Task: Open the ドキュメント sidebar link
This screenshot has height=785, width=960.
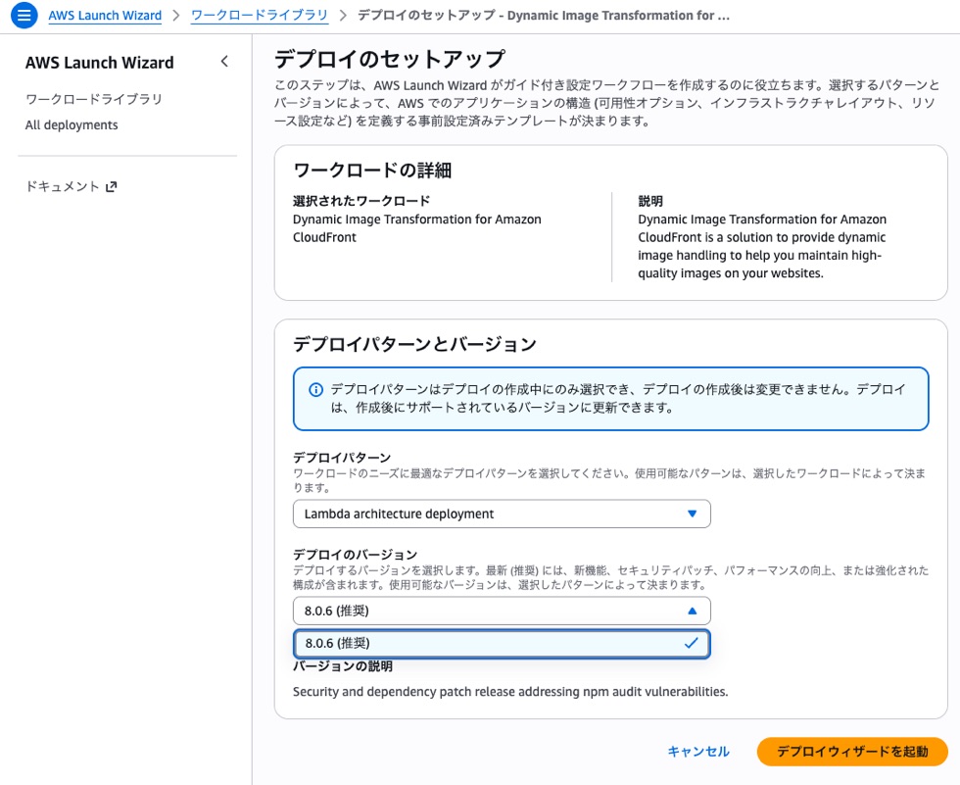Action: click(x=71, y=187)
